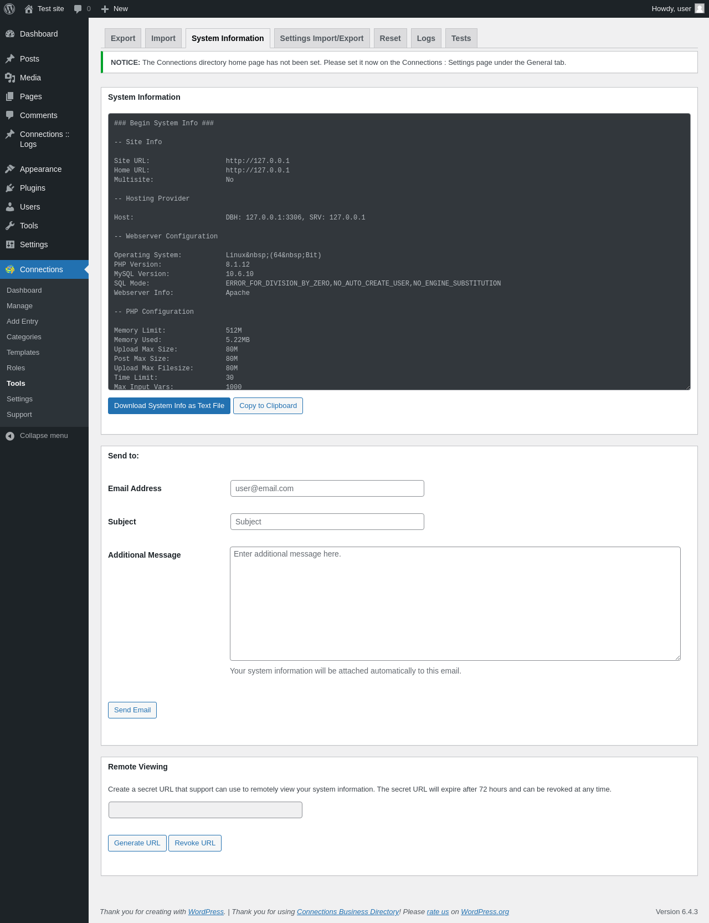This screenshot has width=709, height=923.
Task: Click the plus New icon in admin bar
Action: pyautogui.click(x=105, y=9)
